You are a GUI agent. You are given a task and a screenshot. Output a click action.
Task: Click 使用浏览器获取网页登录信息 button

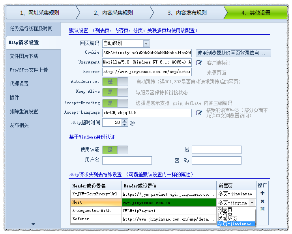[233, 53]
